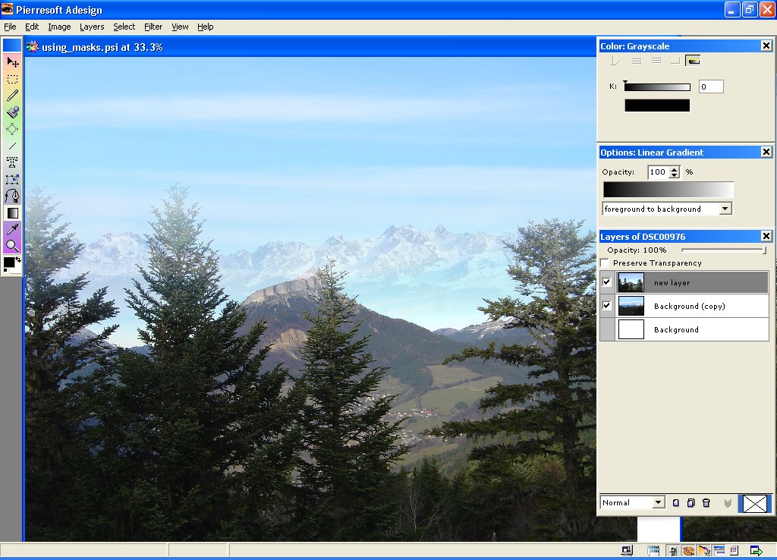
Task: Close the Color: Grayscale panel
Action: 766,46
